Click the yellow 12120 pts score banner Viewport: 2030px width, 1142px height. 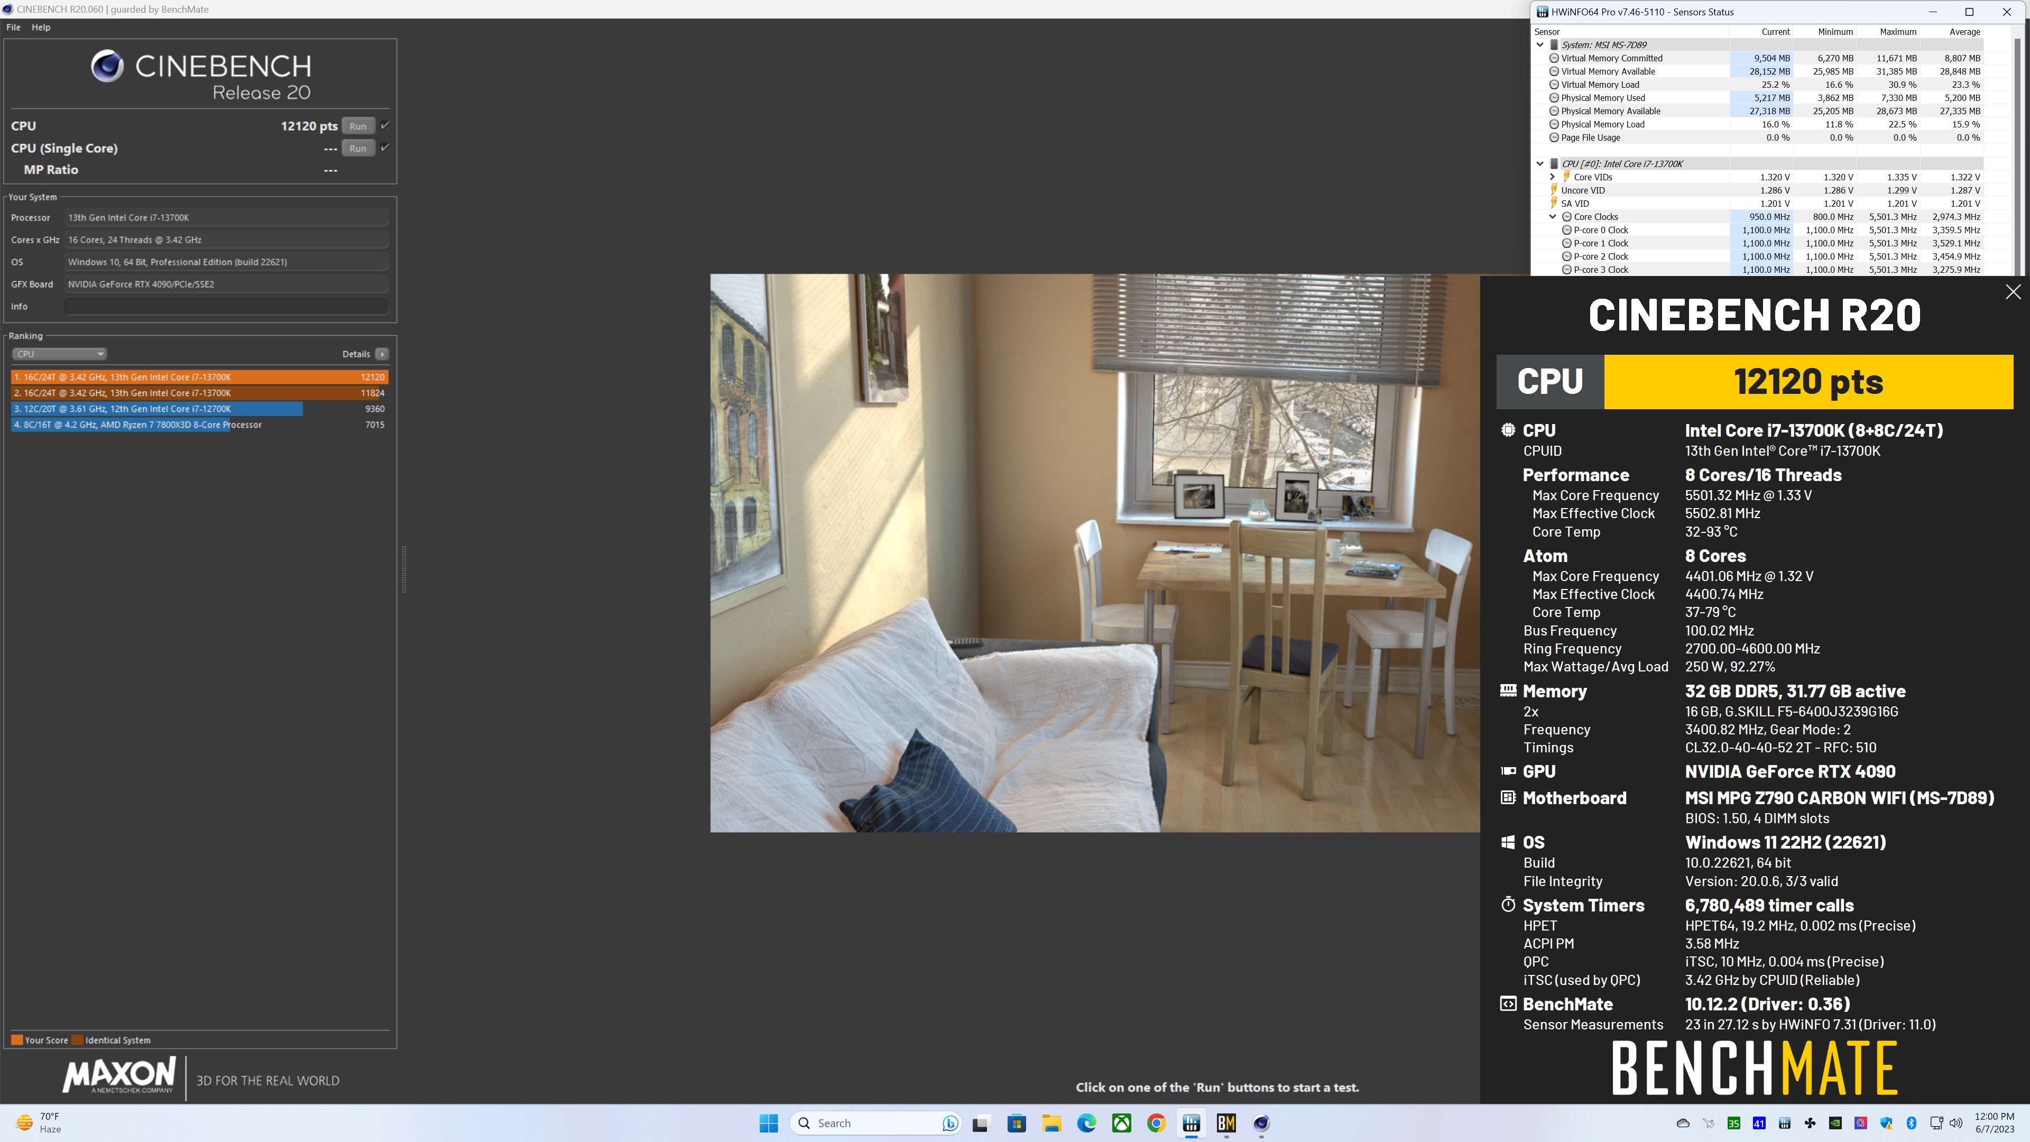[1808, 381]
